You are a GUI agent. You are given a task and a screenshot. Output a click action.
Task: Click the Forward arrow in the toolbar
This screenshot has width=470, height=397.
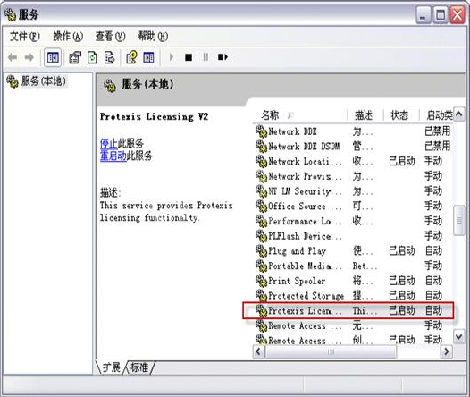[29, 57]
